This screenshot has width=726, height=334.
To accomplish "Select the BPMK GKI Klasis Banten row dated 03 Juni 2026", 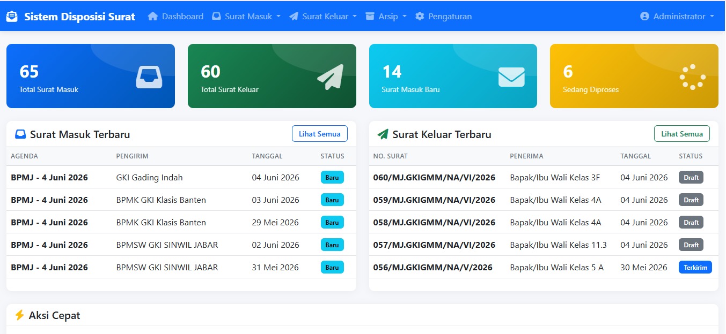I will (x=181, y=200).
